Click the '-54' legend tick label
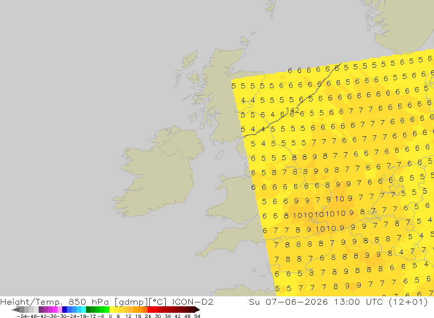The height and width of the screenshot is (318, 434). (x=22, y=316)
